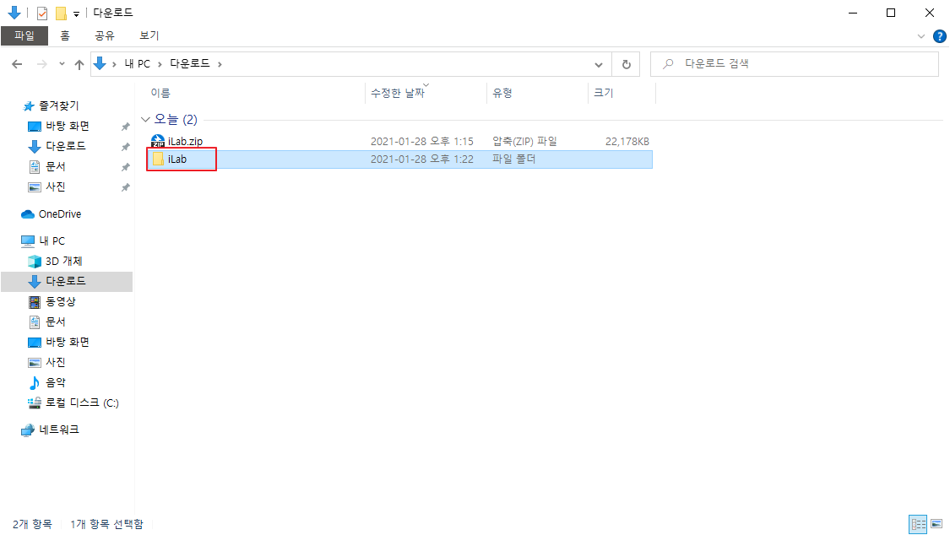The width and height of the screenshot is (950, 535).
Task: Open pinned 사진 under 즐겨찾기
Action: click(55, 187)
